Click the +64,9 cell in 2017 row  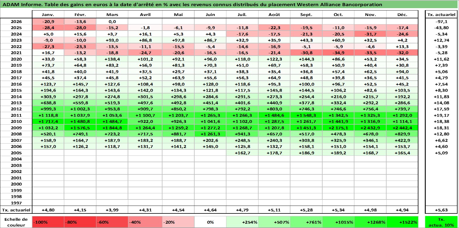point(274,78)
